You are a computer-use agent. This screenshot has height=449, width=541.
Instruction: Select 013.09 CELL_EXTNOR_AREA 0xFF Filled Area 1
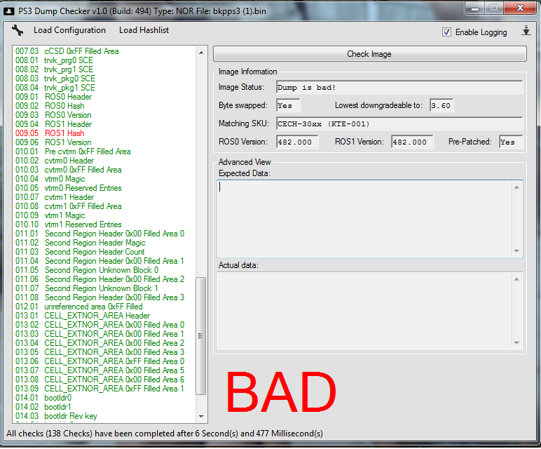[100, 389]
